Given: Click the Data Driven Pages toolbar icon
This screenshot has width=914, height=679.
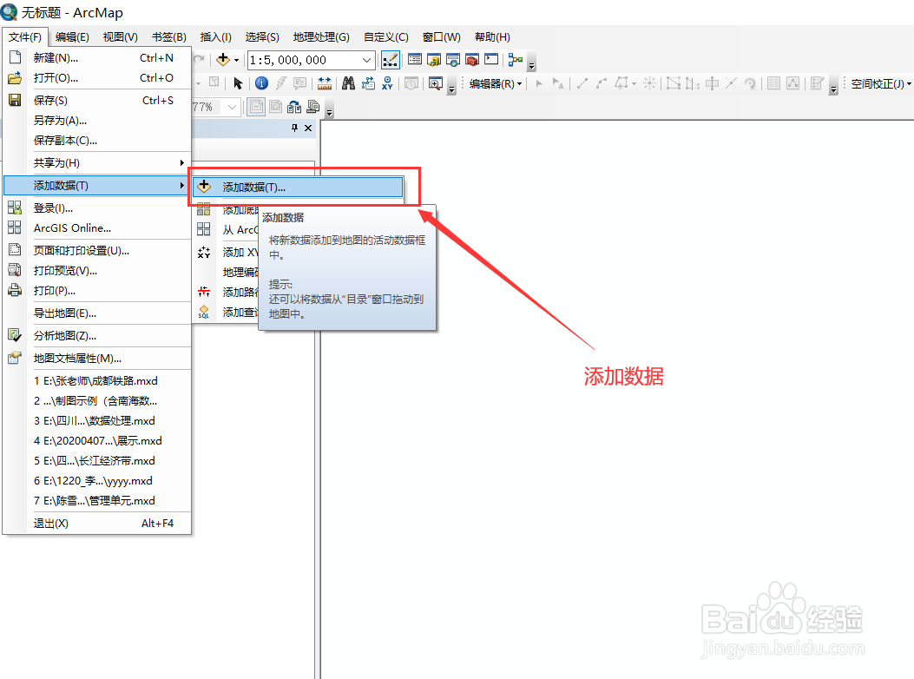Looking at the screenshot, I should [x=313, y=107].
